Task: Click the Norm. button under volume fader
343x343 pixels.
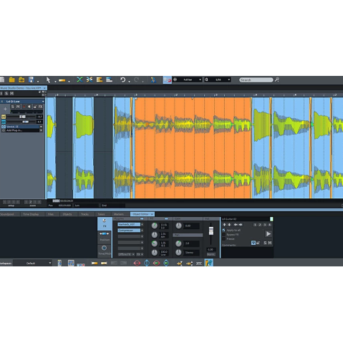Action: coord(211,254)
